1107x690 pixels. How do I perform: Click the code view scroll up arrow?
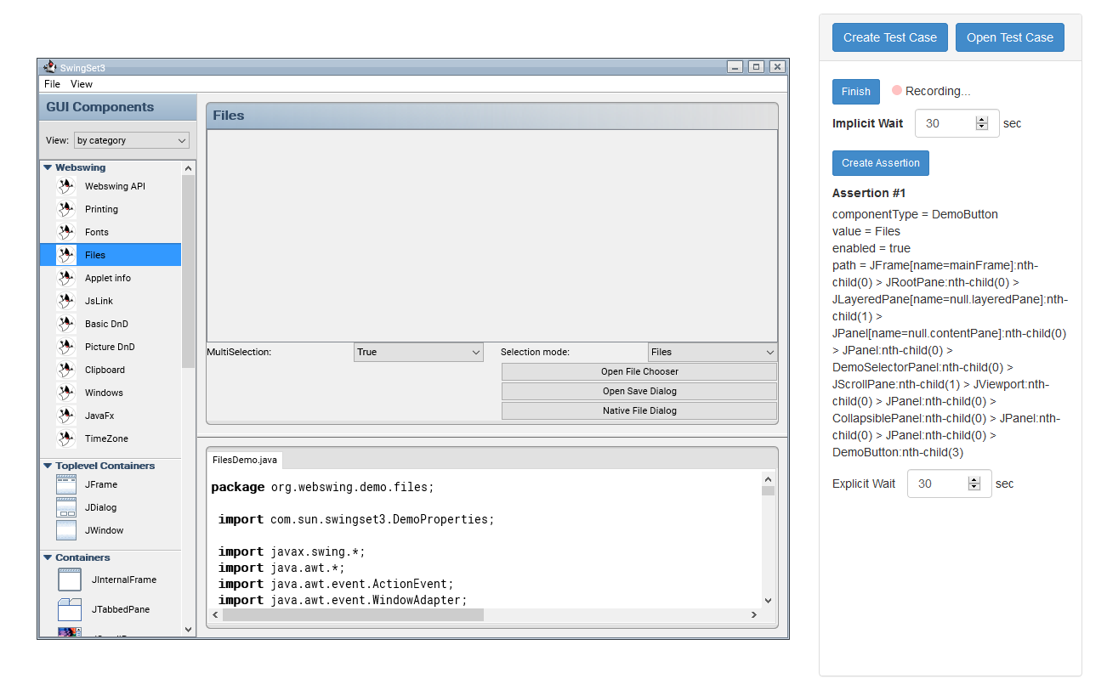tap(768, 478)
